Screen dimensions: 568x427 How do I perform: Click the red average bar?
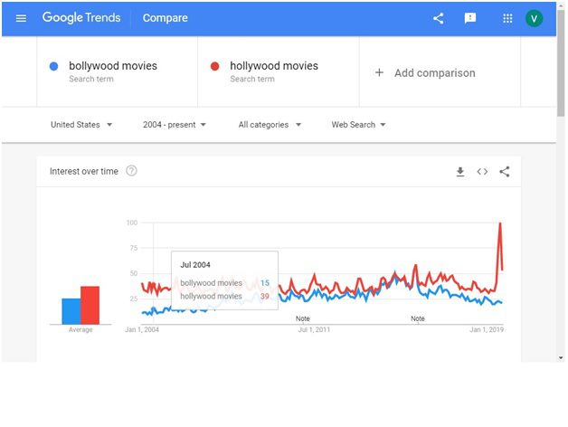coord(90,305)
